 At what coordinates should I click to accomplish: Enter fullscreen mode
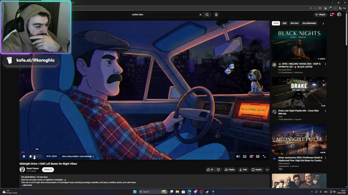pyautogui.click(x=264, y=156)
